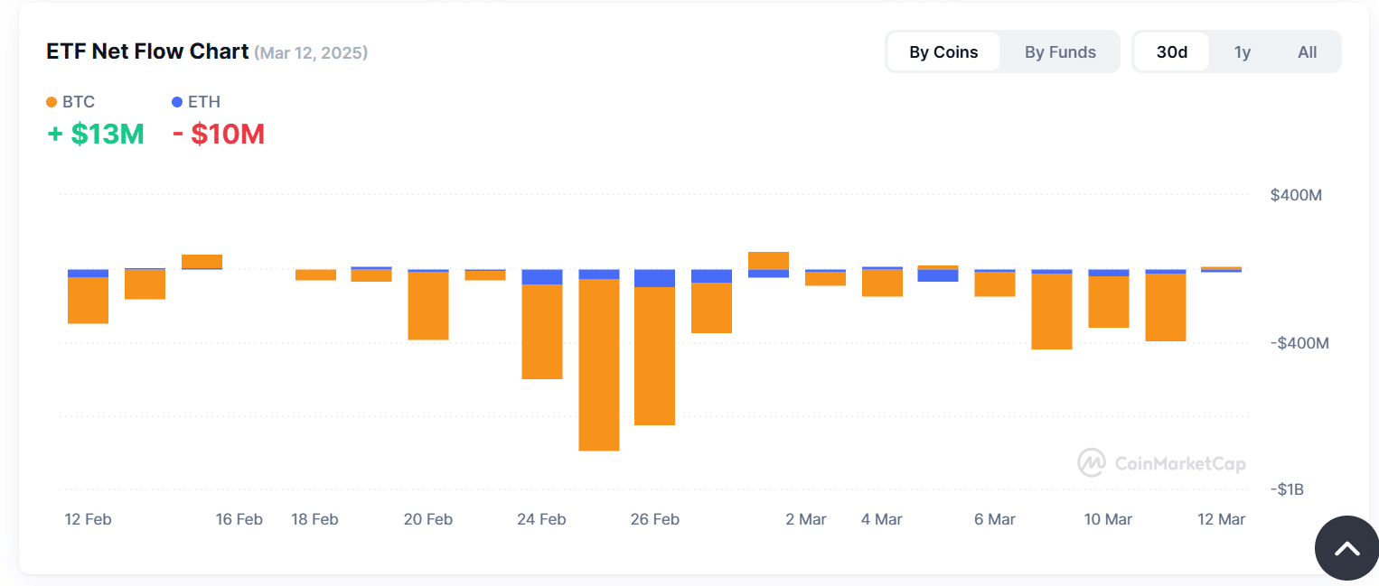Click the blue ETH legend dot
The image size is (1379, 586).
point(177,102)
